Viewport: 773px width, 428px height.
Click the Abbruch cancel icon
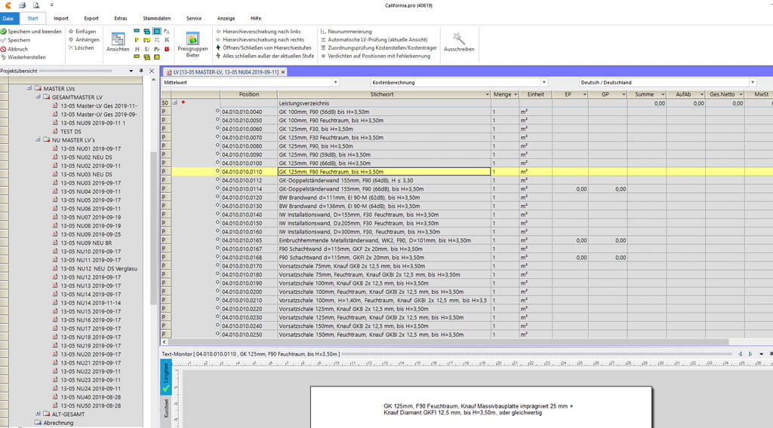coord(4,49)
